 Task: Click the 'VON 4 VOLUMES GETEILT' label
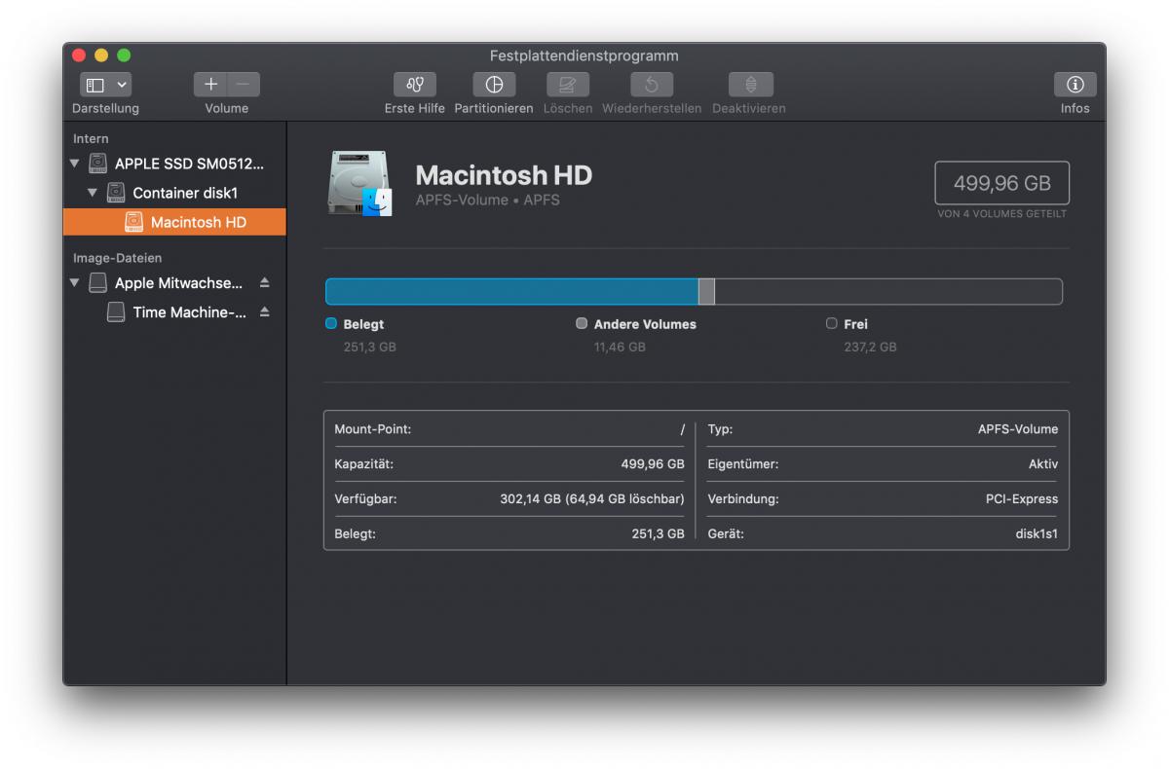(1001, 214)
